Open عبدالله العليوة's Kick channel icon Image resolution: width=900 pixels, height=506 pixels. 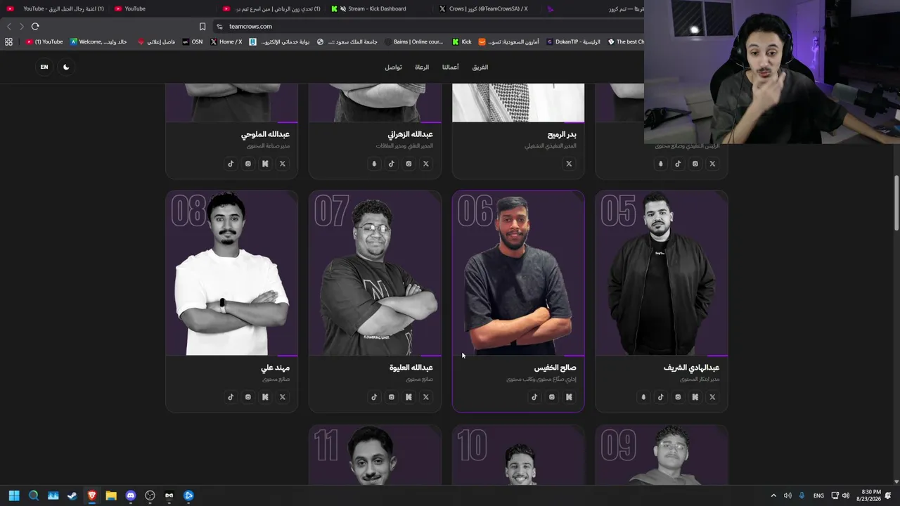pyautogui.click(x=409, y=397)
